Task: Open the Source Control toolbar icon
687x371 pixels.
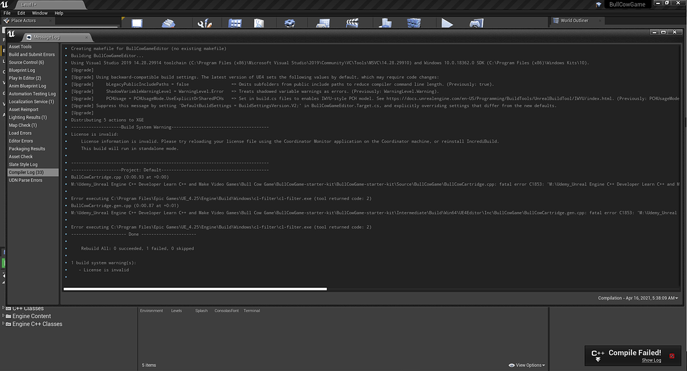Action: (168, 23)
